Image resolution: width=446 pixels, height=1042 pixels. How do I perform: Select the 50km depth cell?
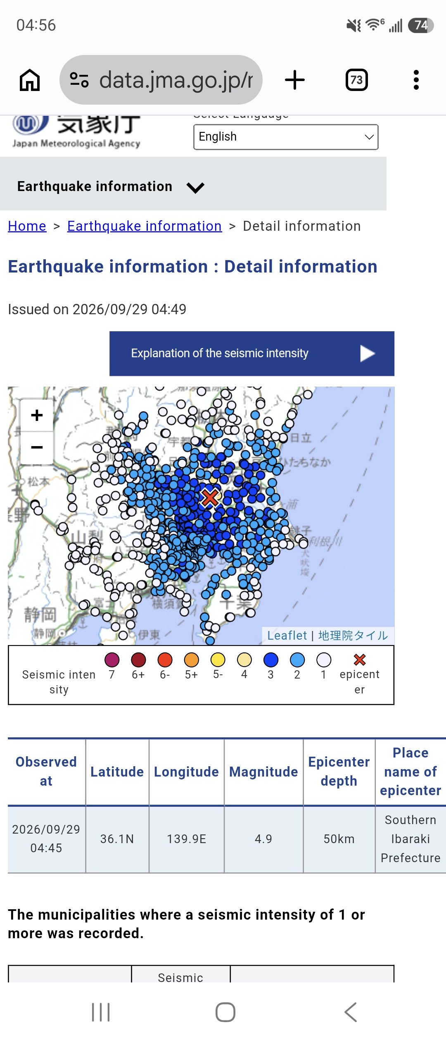tap(339, 839)
